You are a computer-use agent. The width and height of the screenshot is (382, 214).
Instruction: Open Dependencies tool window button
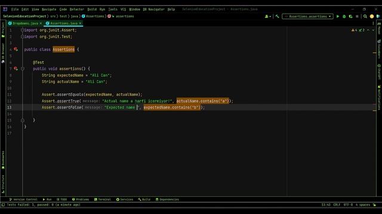click(x=167, y=200)
